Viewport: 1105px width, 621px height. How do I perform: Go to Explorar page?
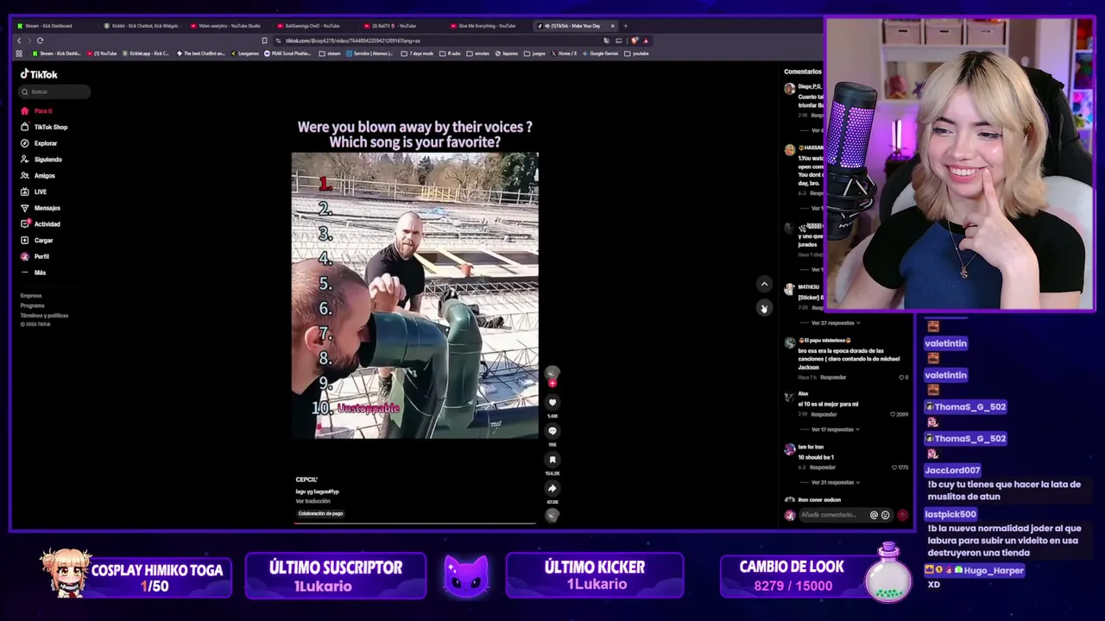[x=40, y=143]
